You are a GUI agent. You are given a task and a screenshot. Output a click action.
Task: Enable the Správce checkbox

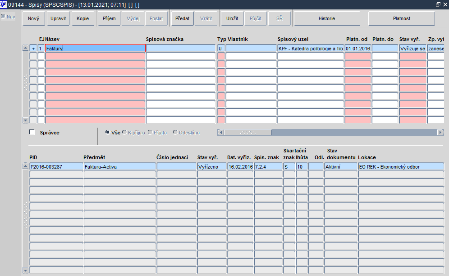32,132
